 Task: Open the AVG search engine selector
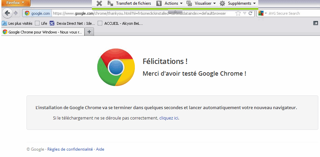click(x=262, y=13)
